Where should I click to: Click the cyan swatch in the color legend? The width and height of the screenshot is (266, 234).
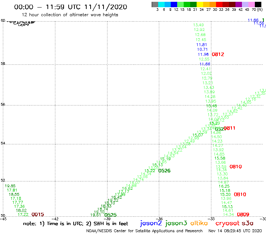[161, 4]
